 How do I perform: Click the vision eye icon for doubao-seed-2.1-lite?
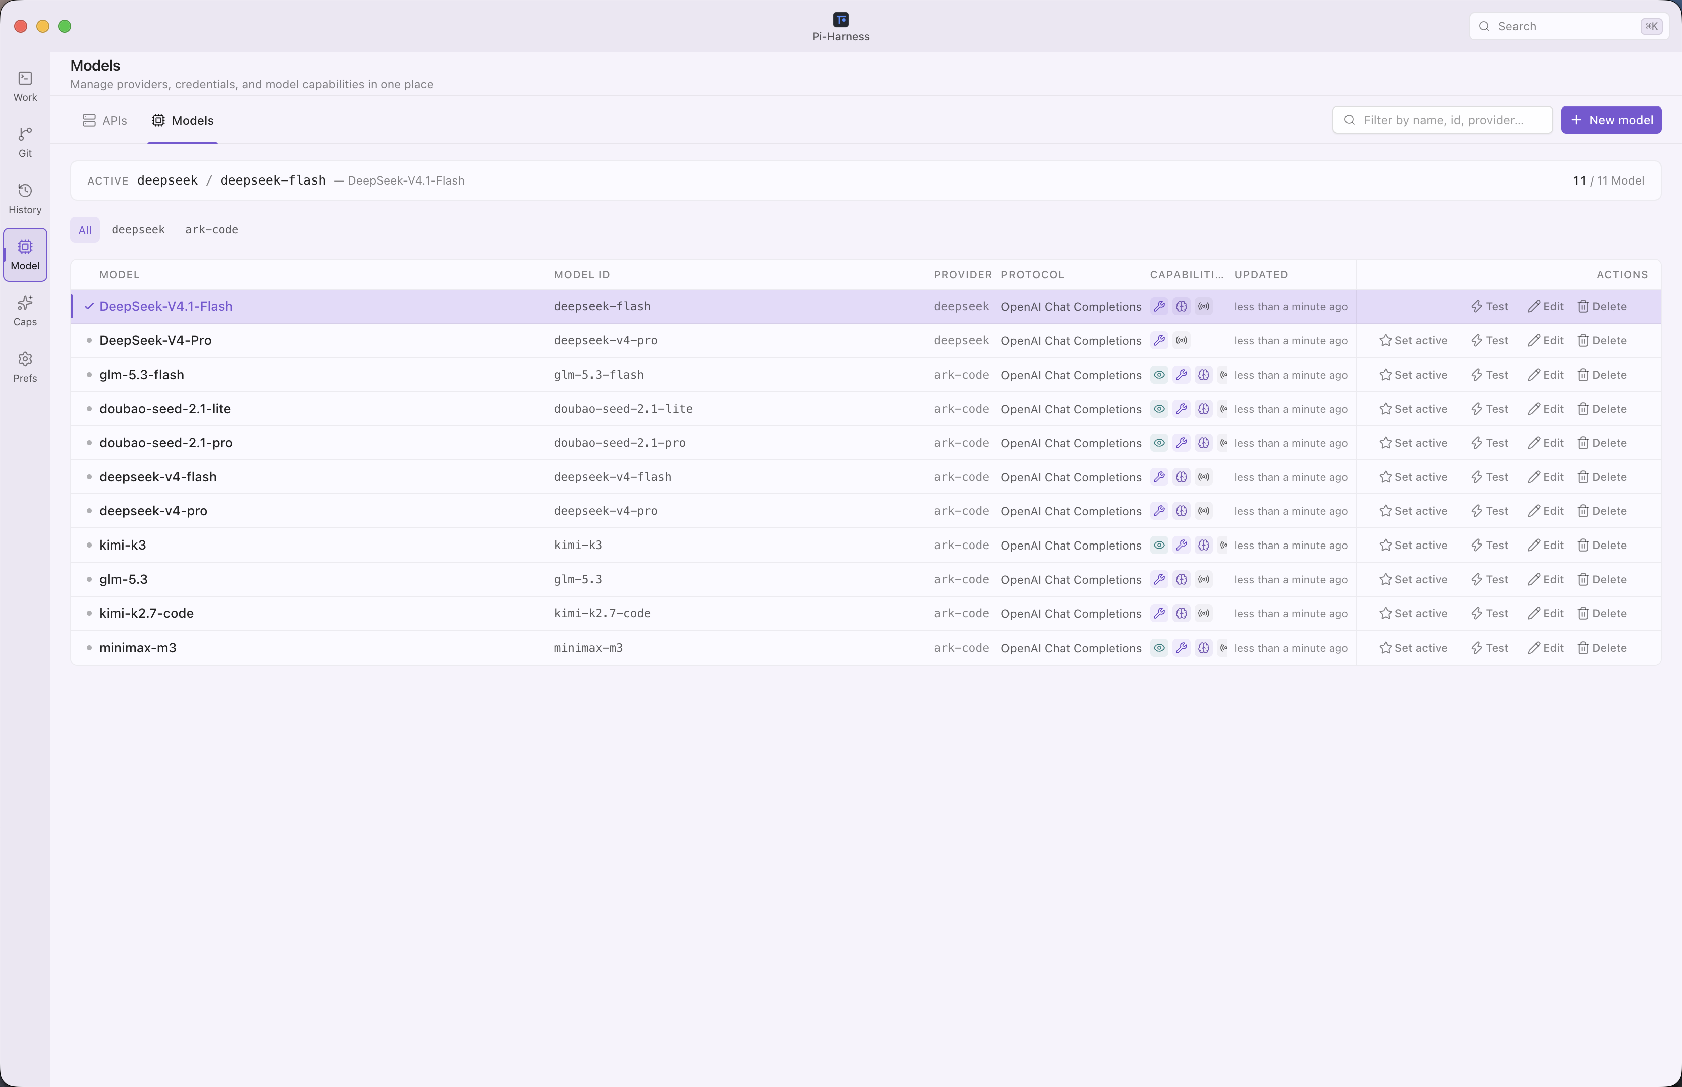point(1159,409)
